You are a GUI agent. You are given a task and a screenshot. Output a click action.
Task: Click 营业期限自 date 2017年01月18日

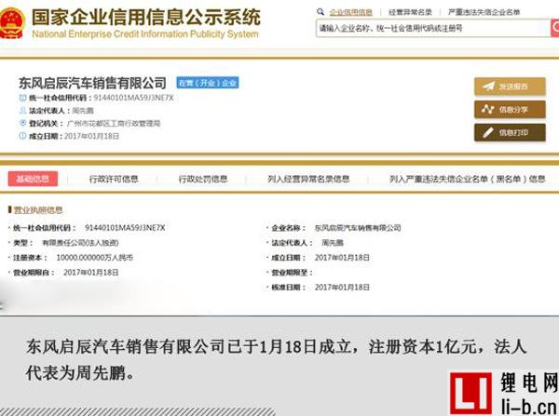(91, 273)
